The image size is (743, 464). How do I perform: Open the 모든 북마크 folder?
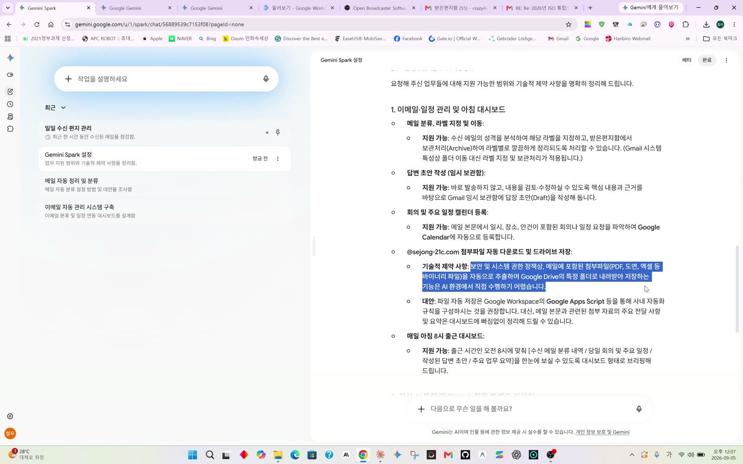[720, 39]
